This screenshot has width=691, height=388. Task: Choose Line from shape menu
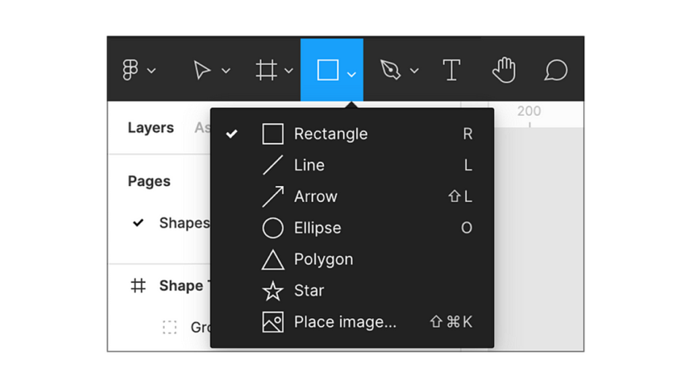click(352, 166)
